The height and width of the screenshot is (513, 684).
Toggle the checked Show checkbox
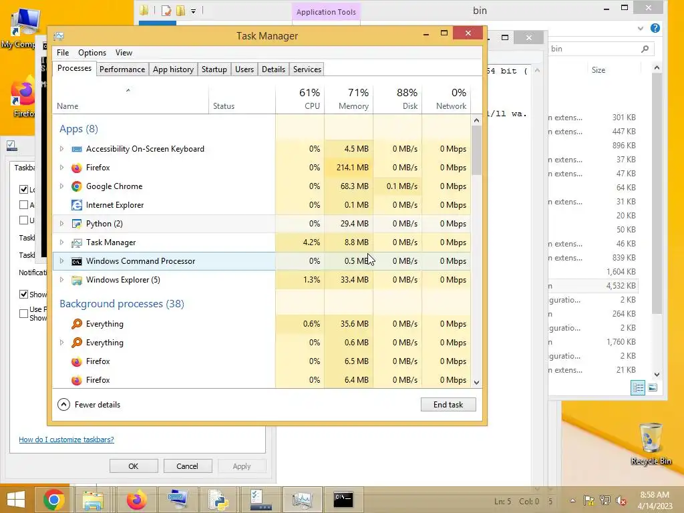(x=23, y=294)
